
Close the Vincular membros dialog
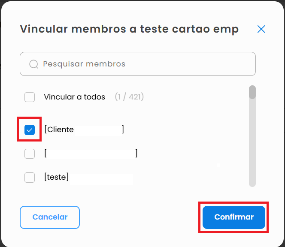point(261,29)
